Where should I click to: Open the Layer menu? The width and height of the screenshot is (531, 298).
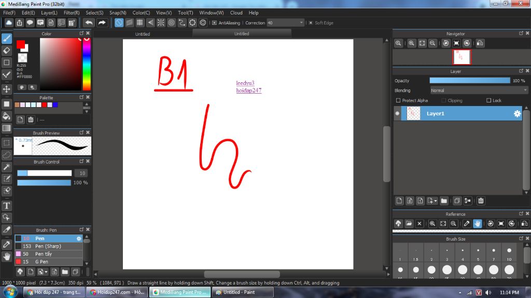click(49, 13)
